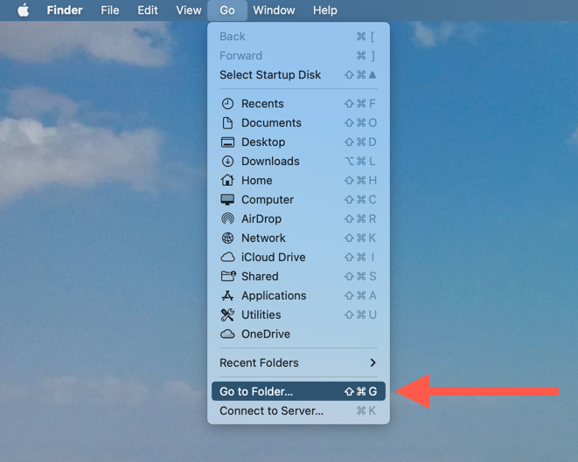Click the iCloud Drive cloud icon

point(227,257)
